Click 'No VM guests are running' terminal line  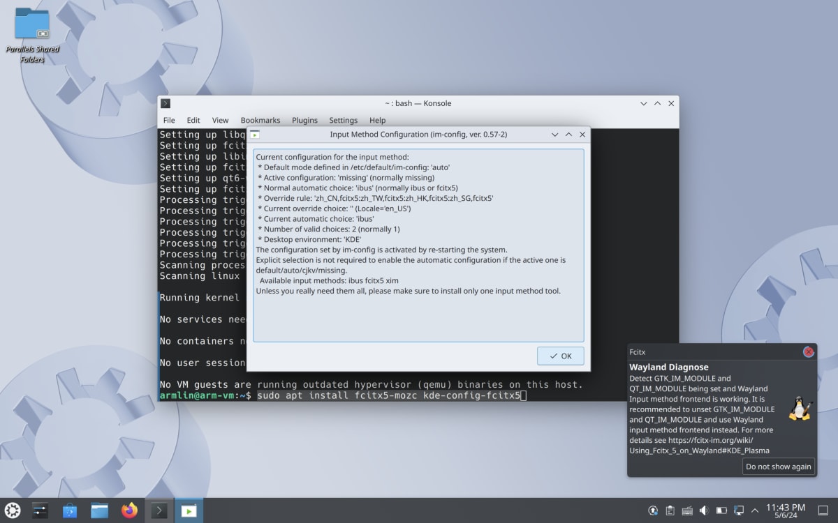[371, 384]
